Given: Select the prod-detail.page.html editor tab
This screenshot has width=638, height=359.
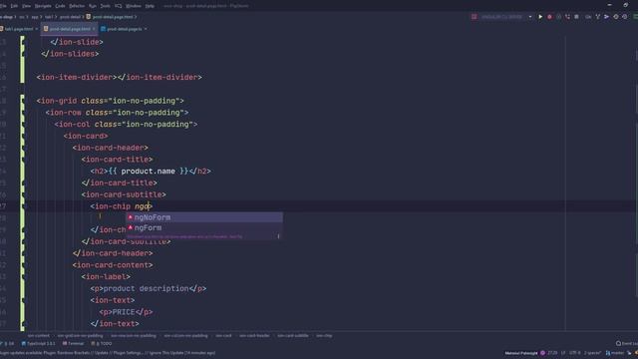Looking at the screenshot, I should point(70,29).
